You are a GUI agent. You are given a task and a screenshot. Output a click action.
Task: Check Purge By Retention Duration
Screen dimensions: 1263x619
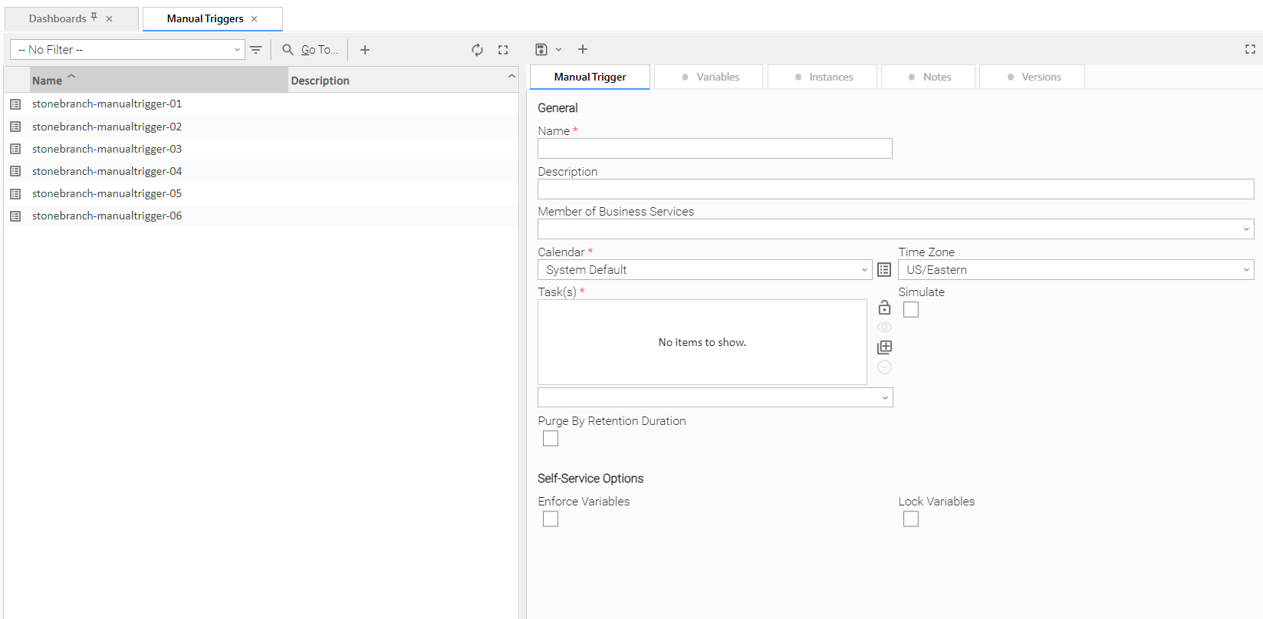(551, 439)
